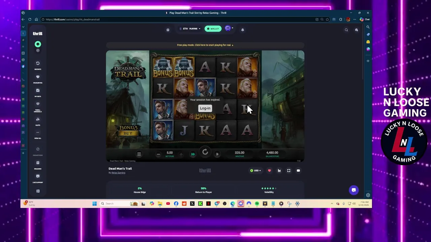Open Netflix from the taskbar
The height and width of the screenshot is (242, 431).
point(208,203)
